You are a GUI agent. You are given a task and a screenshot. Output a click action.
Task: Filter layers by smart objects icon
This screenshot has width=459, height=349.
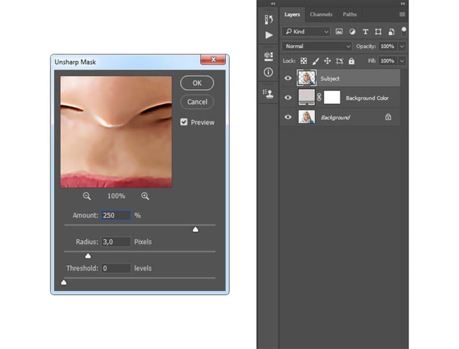coord(391,31)
